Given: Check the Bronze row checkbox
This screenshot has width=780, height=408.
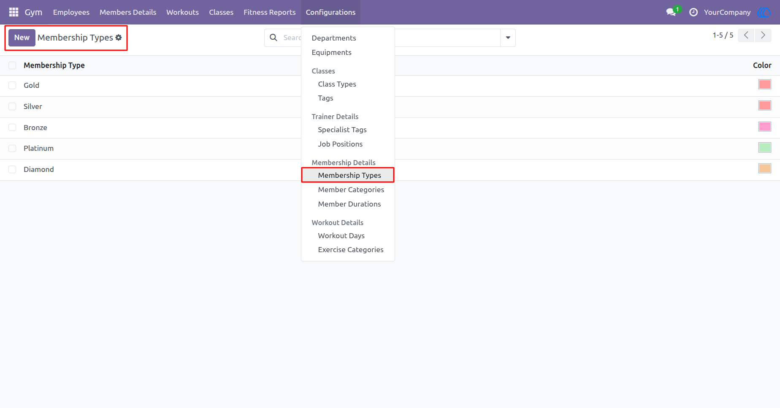Looking at the screenshot, I should 12,128.
